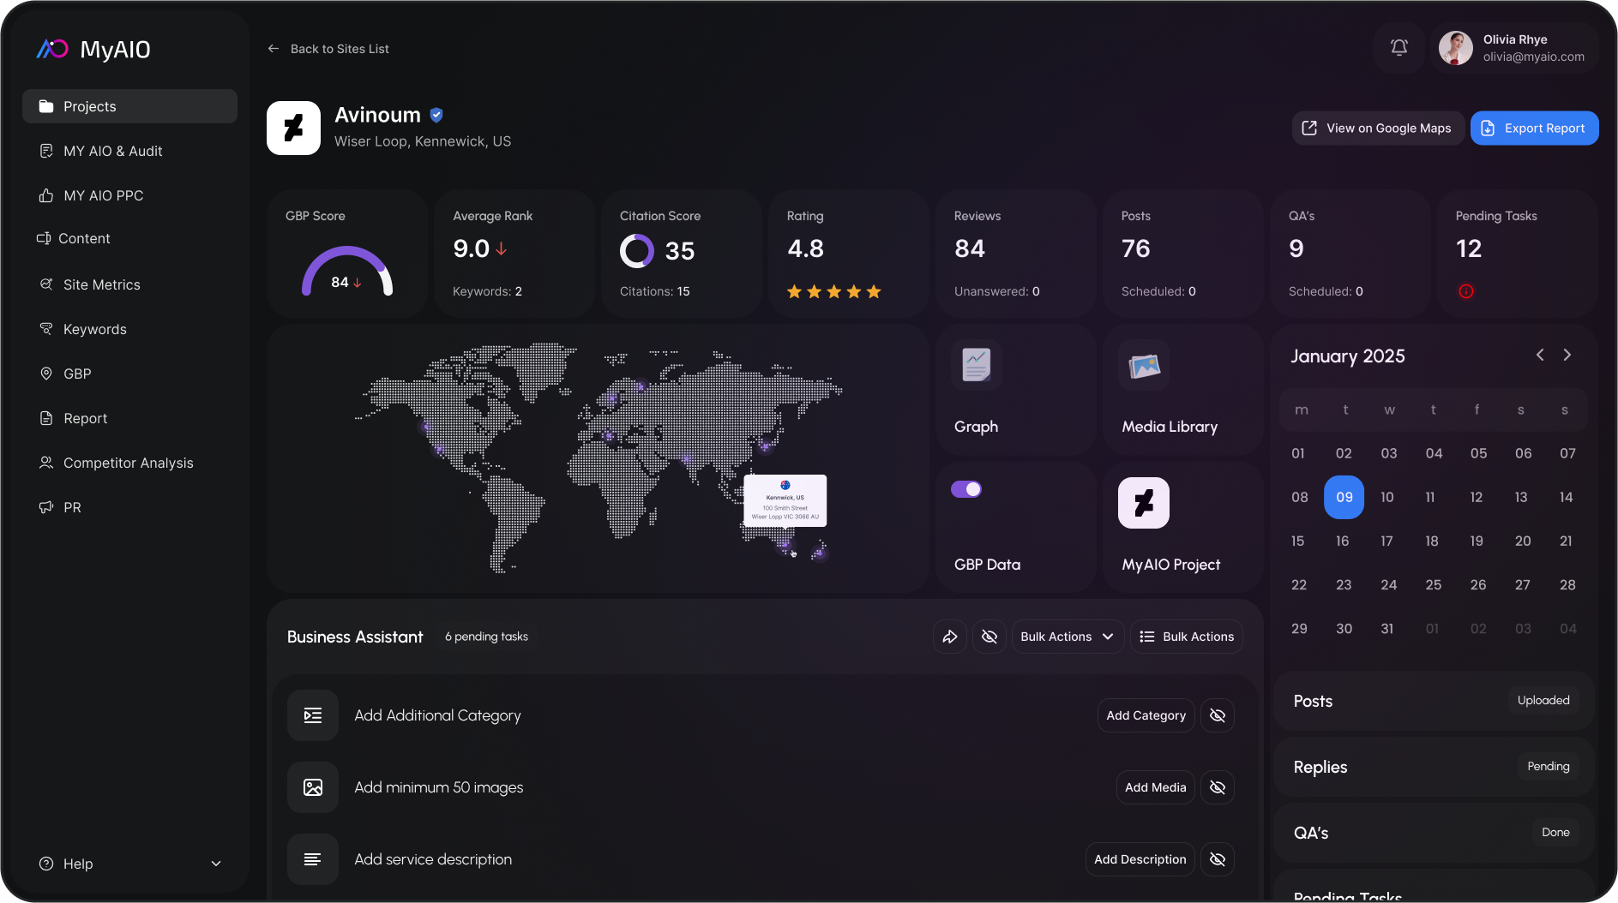Open MY AIO & Audit in the sidebar
Screen dimensions: 1618x903
[129, 151]
